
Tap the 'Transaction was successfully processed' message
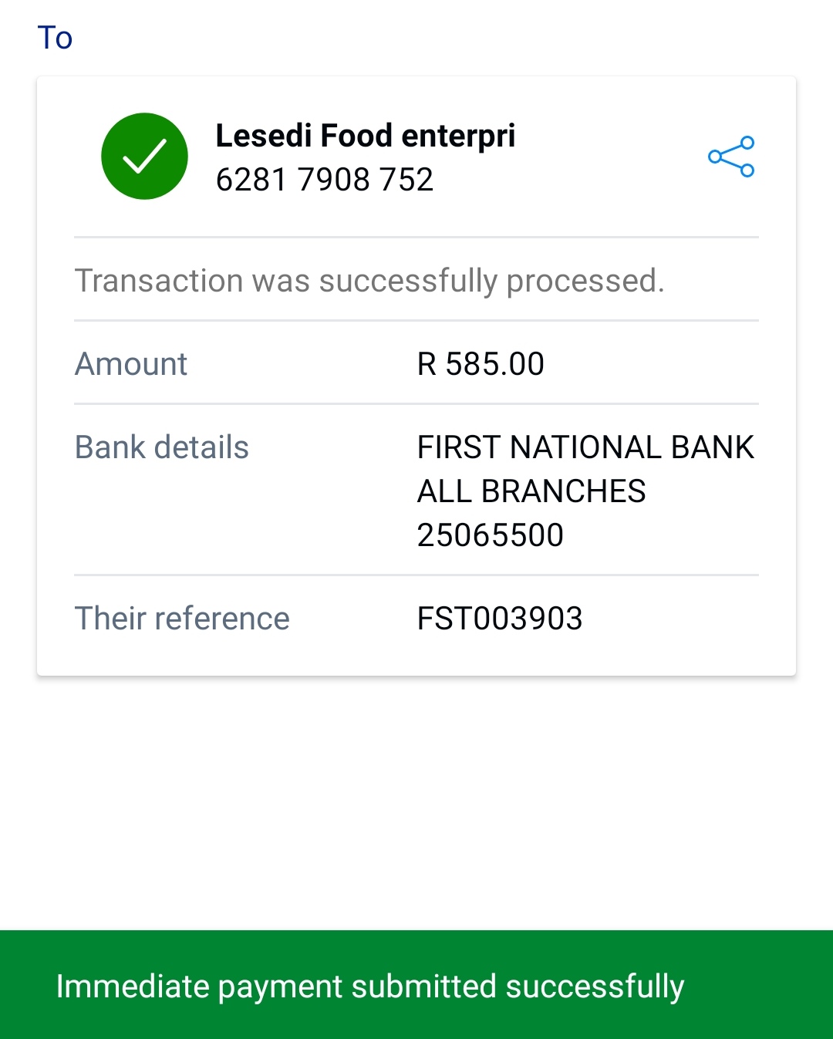(369, 281)
